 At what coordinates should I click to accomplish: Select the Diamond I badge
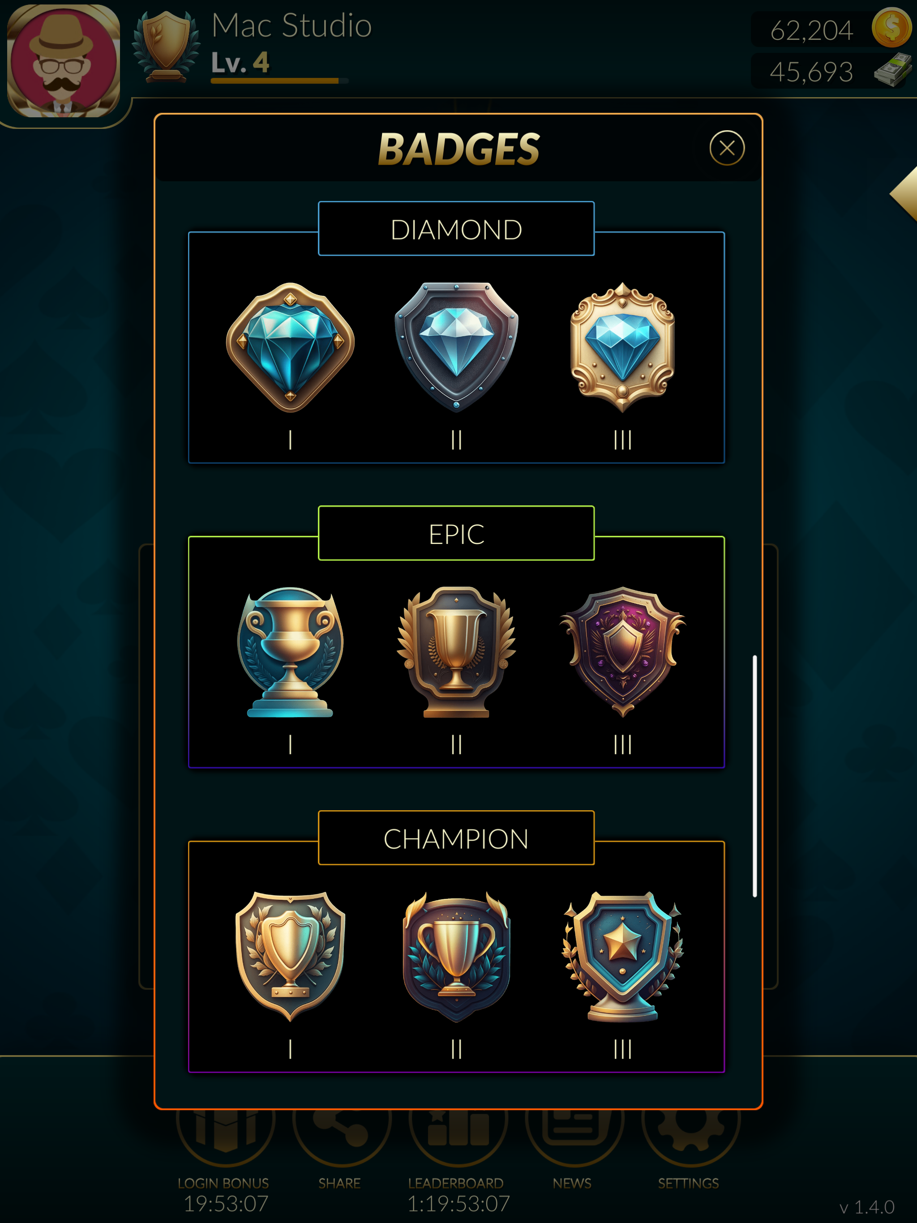[290, 347]
